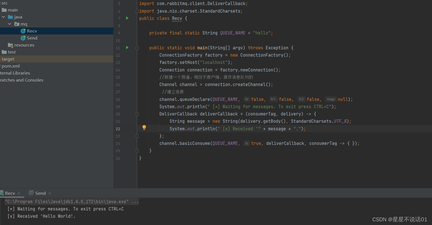
Task: Click the java.exe command line in console
Action: point(72,202)
